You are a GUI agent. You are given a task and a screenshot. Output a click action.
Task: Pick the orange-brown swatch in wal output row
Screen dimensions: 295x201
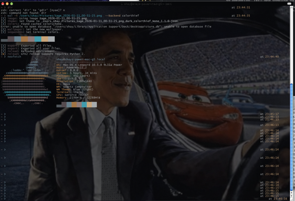pos(24,39)
